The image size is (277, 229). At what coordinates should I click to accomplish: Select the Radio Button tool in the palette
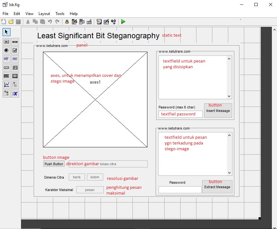click(6, 50)
